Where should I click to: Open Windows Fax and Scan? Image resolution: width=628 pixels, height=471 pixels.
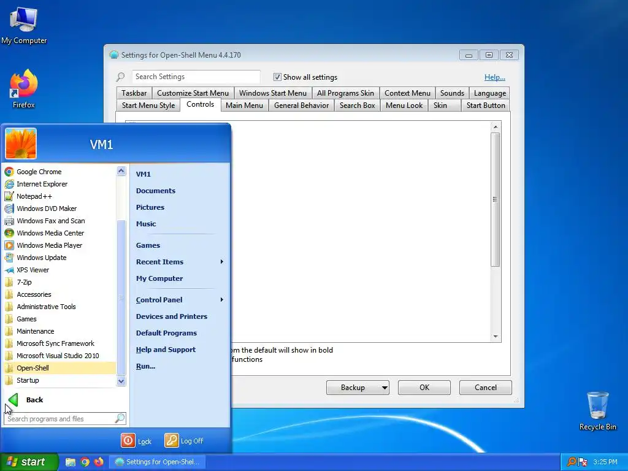tap(59, 221)
